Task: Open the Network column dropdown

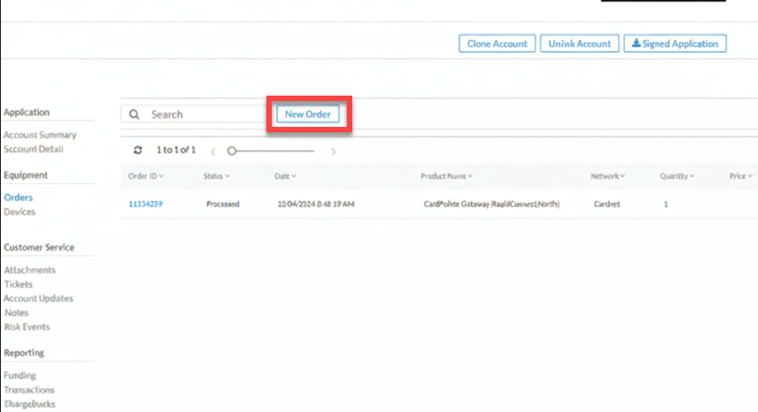Action: tap(608, 176)
